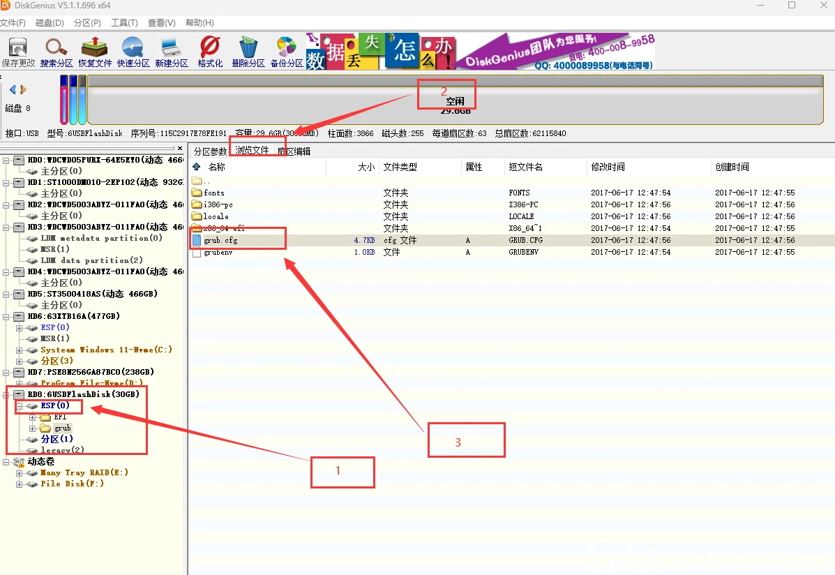Click the parent directory (..) folder icon
Viewport: 835px width, 575px height.
(197, 181)
